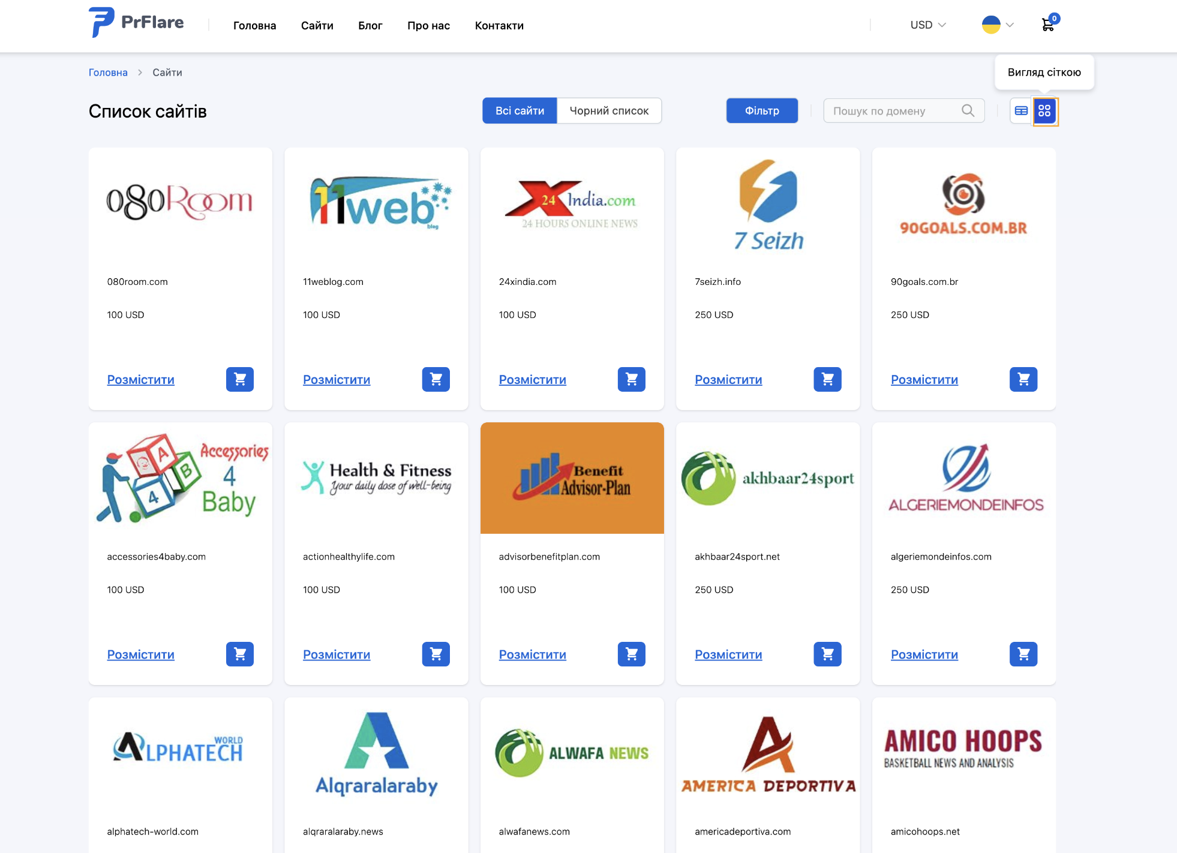Screen dimensions: 1177x853
Task: Add akhbaar24sport.net to cart
Action: [x=828, y=654]
